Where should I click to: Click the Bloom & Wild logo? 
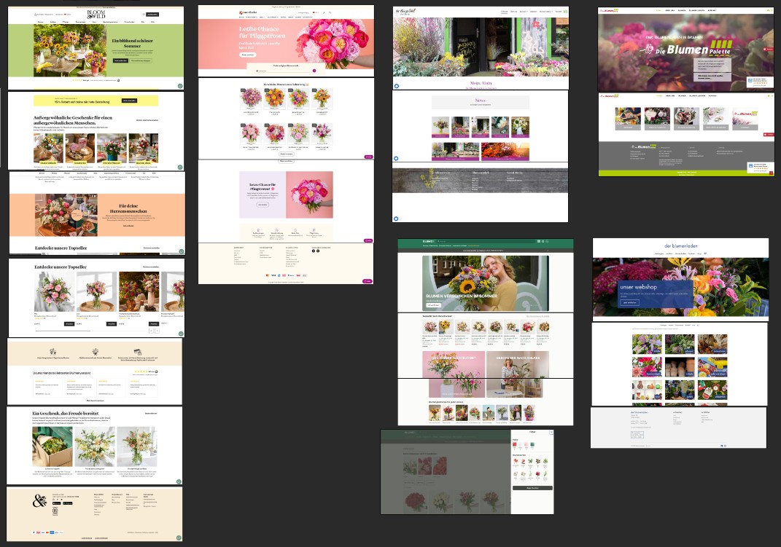(x=96, y=14)
